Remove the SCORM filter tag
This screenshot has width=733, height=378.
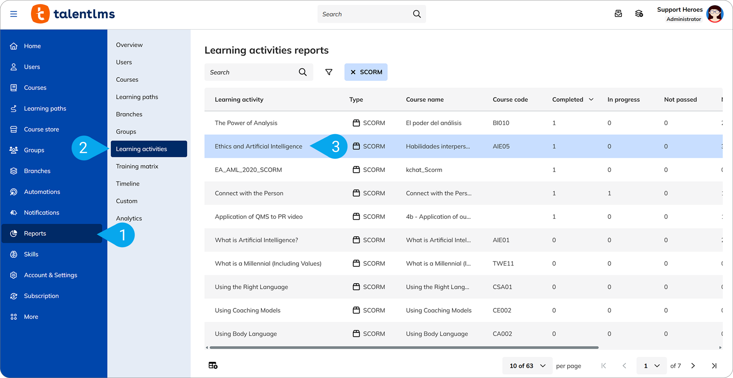(x=353, y=72)
